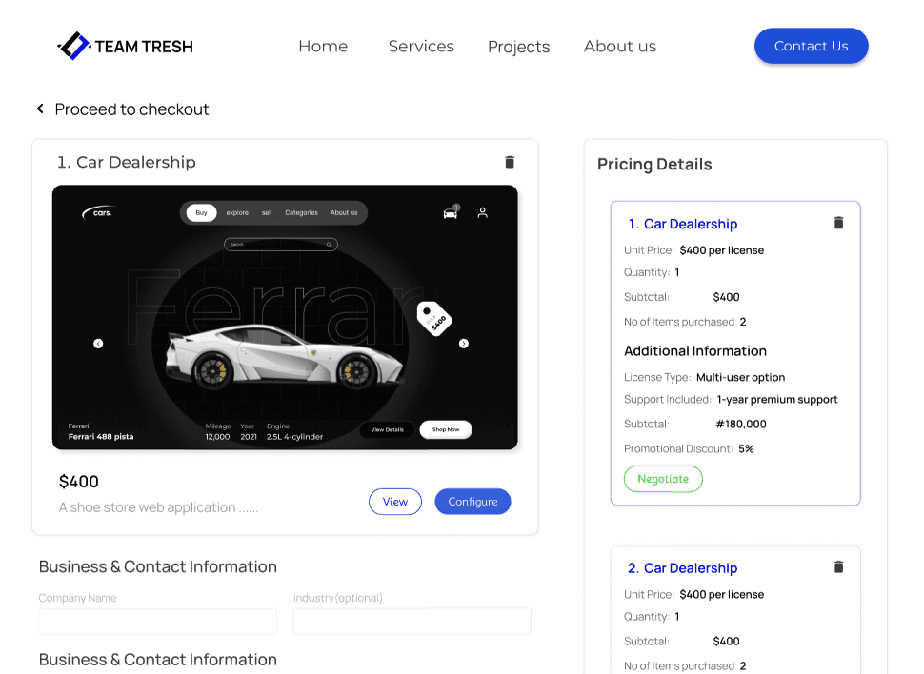
Task: Click the search bar inside the preview
Action: [x=280, y=244]
